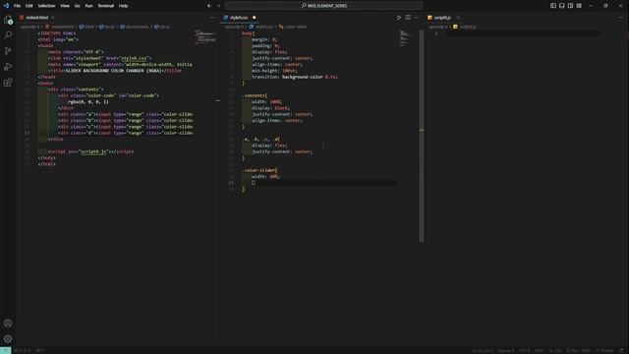Click the 'transition: background-color' CSS line
Screen dimensions: 629x354
coord(295,77)
